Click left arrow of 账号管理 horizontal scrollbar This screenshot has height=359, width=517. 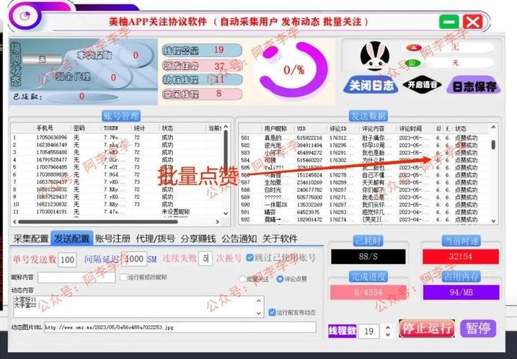tap(14, 221)
